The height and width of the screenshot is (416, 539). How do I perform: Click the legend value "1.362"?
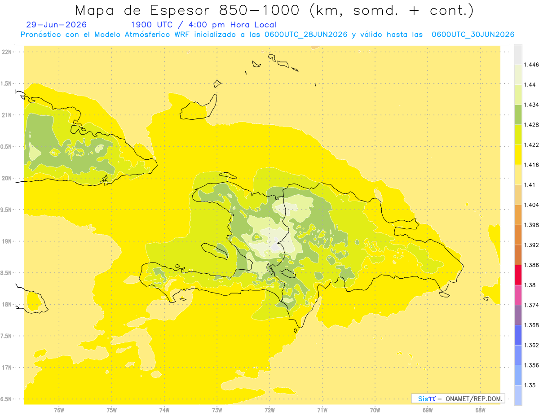tap(531, 345)
